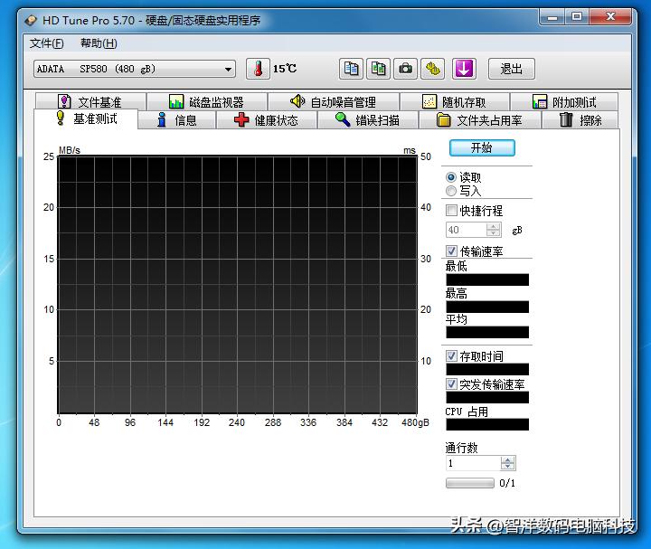
Task: Switch to the 随机存取 random access tab
Action: [453, 102]
